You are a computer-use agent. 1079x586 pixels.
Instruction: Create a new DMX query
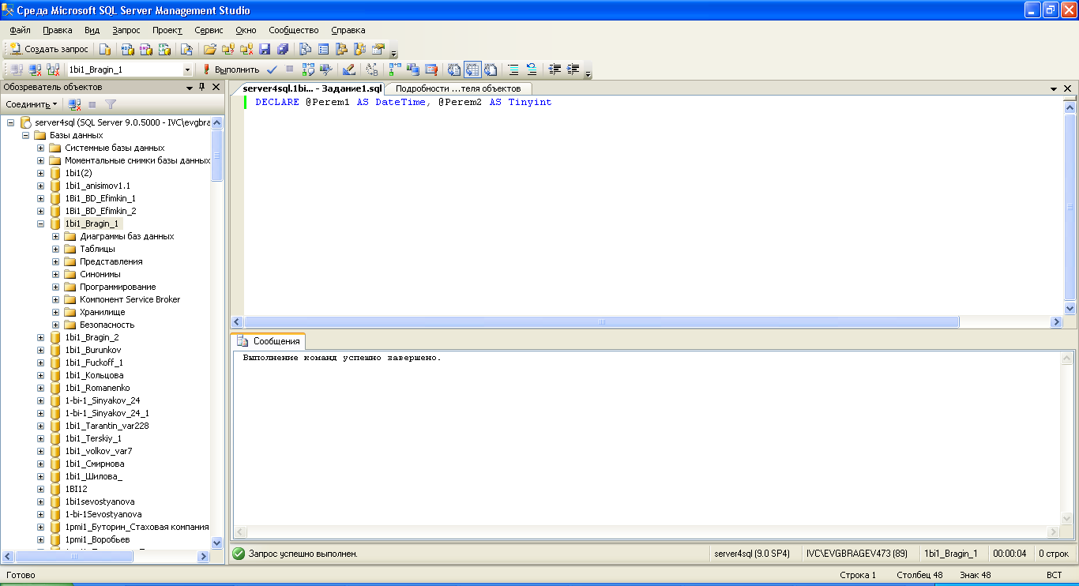(145, 49)
